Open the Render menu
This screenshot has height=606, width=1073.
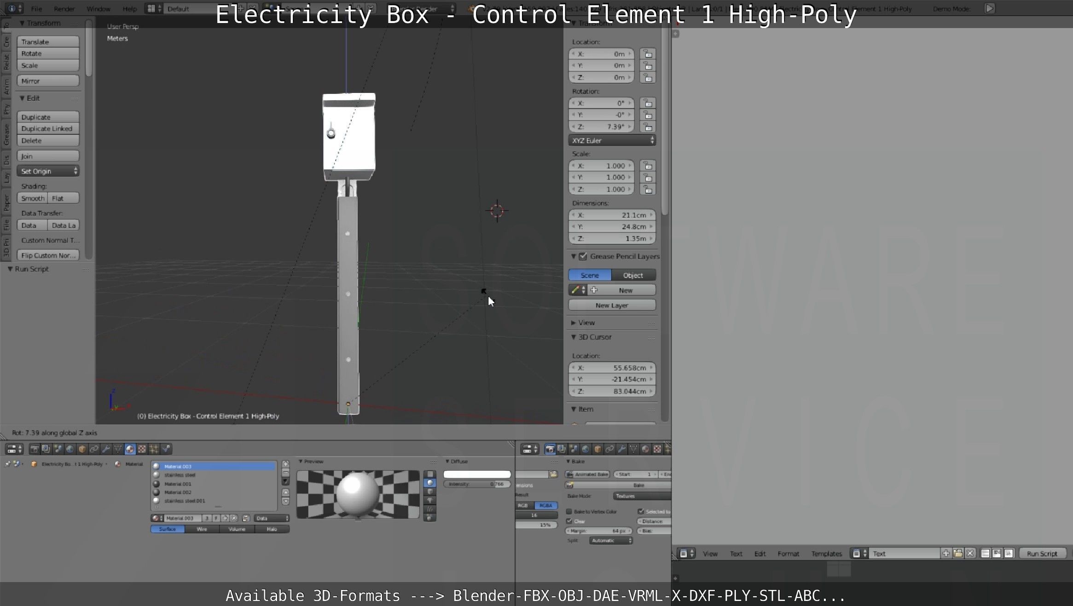[x=64, y=9]
